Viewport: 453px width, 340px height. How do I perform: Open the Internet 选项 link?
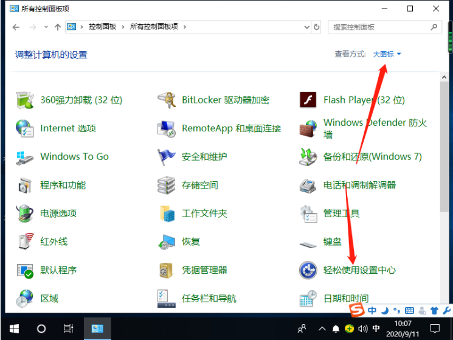pos(68,128)
